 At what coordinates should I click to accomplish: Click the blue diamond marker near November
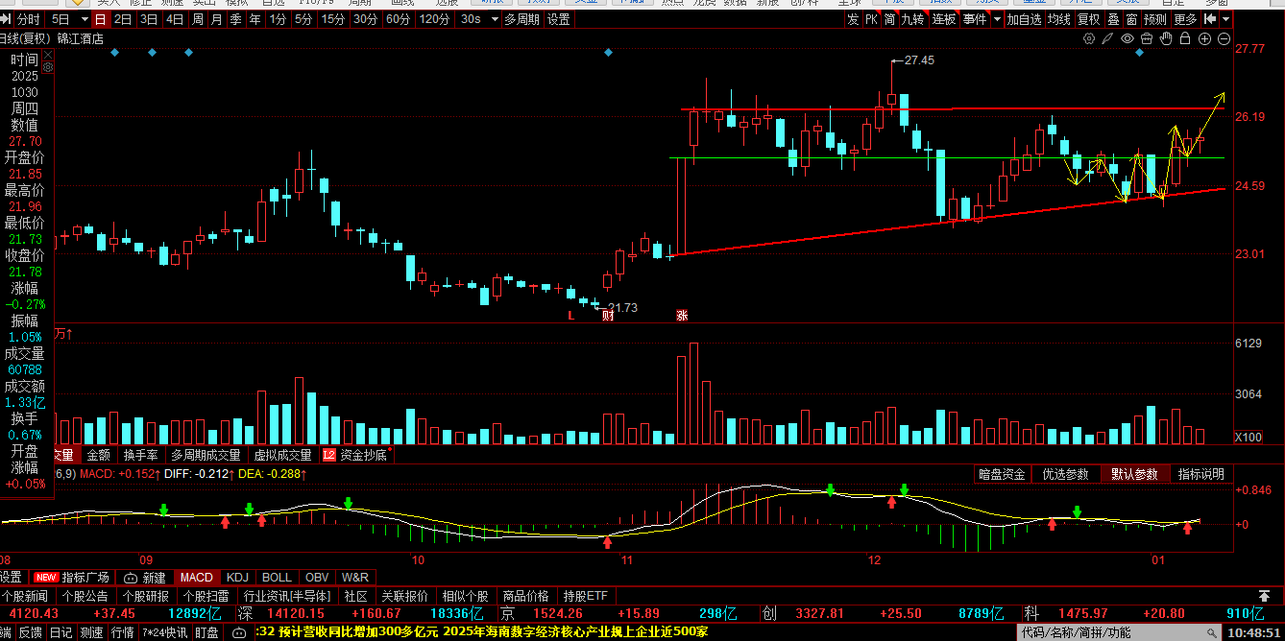tap(608, 52)
